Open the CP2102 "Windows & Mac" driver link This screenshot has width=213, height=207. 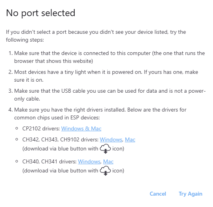coord(81,128)
